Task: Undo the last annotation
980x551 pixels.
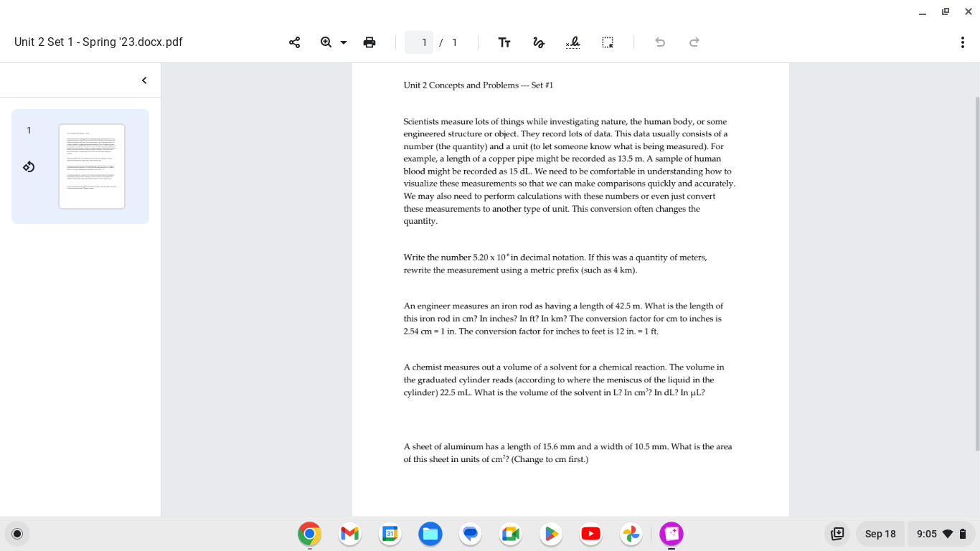Action: tap(659, 42)
